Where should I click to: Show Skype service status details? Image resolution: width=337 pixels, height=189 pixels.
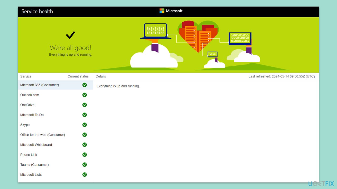coord(55,125)
